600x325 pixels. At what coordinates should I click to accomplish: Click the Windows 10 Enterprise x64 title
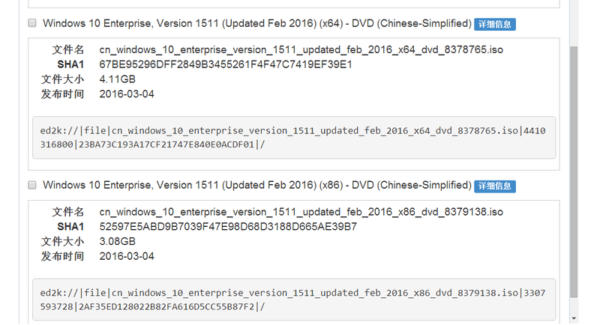(256, 23)
